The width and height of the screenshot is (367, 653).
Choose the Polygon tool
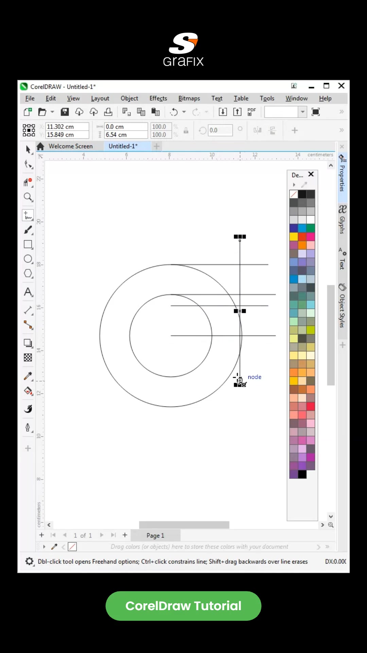pos(28,273)
